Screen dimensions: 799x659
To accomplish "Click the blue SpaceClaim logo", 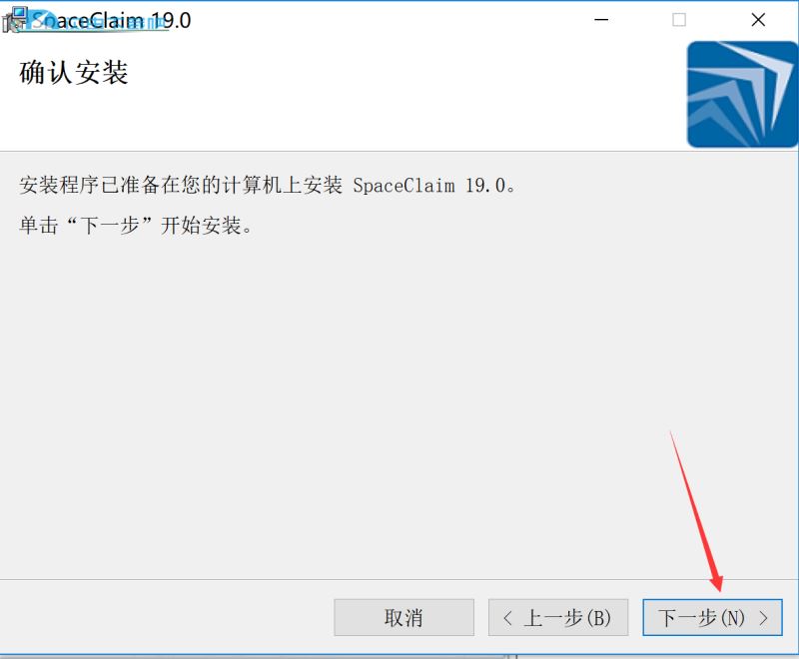I will coord(742,95).
